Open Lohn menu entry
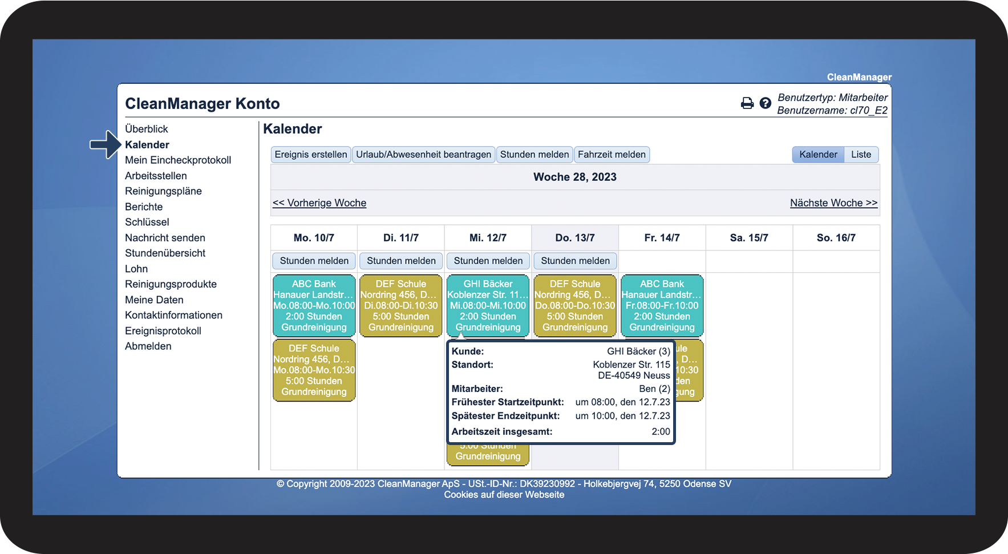The width and height of the screenshot is (1008, 554). click(x=136, y=269)
